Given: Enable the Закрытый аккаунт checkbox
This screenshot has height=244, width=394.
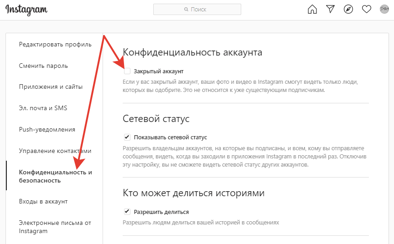Looking at the screenshot, I should coord(127,71).
